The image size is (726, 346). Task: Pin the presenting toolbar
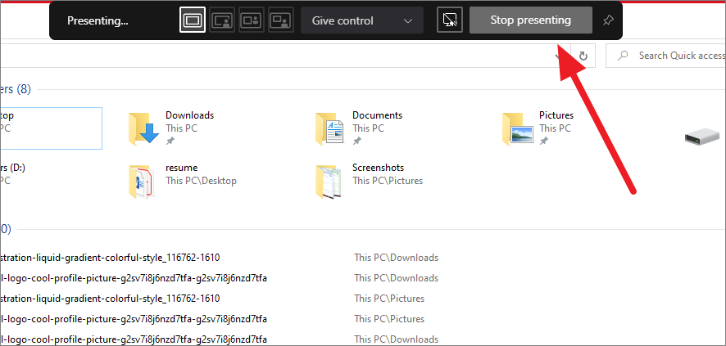607,20
